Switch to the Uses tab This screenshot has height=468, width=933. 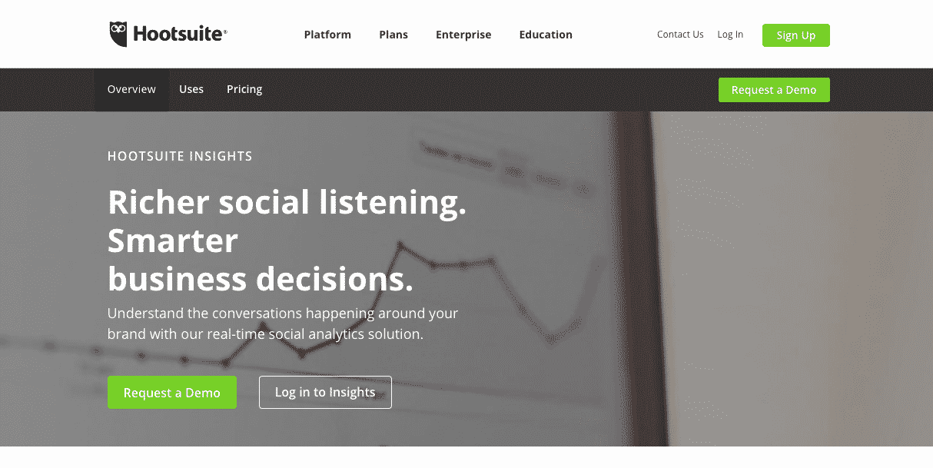coord(191,89)
